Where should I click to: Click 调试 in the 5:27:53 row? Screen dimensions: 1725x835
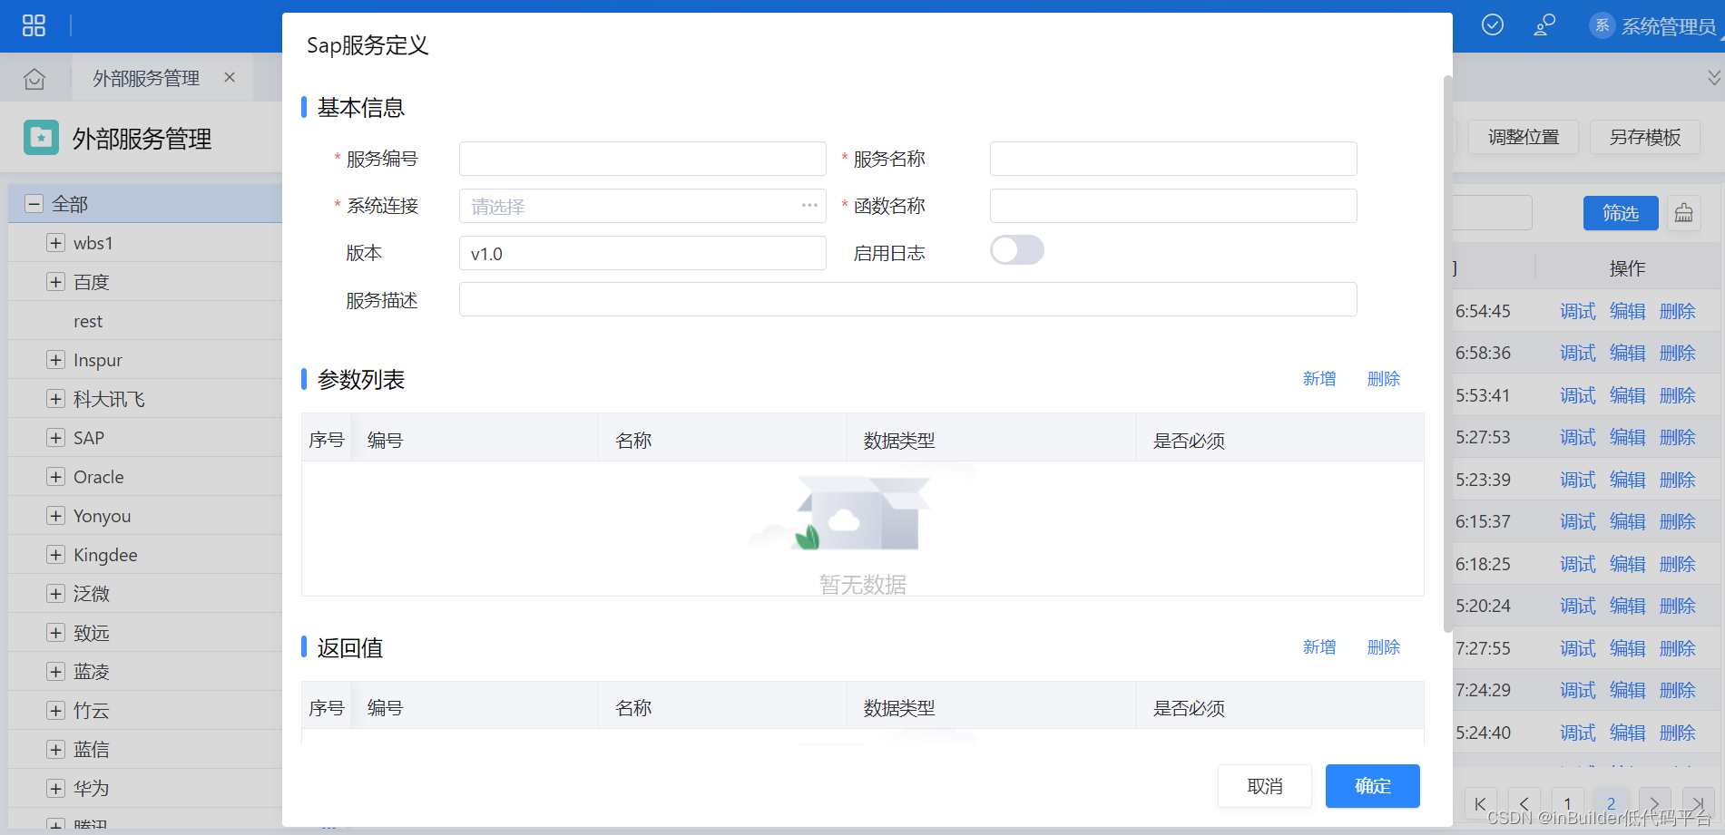(x=1578, y=437)
